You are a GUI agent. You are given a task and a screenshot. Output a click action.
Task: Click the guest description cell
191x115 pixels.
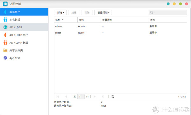(81, 33)
